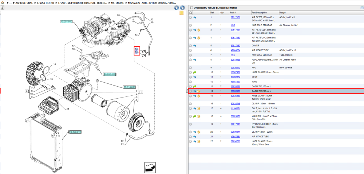The width and height of the screenshot is (364, 174).
Task: Click package box icon for Ref 20 CLAMP
Action: [x=199, y=132]
